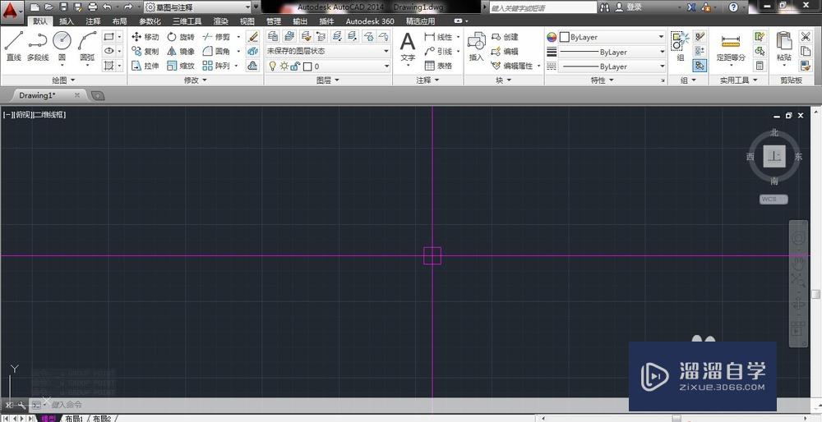Open the Layer Properties manager icon
822x422 pixels.
click(273, 36)
